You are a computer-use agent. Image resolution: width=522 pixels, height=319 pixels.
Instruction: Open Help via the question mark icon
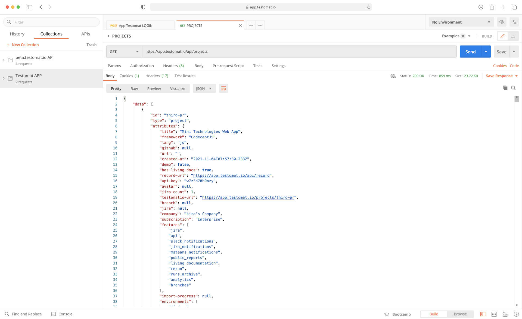click(516, 314)
